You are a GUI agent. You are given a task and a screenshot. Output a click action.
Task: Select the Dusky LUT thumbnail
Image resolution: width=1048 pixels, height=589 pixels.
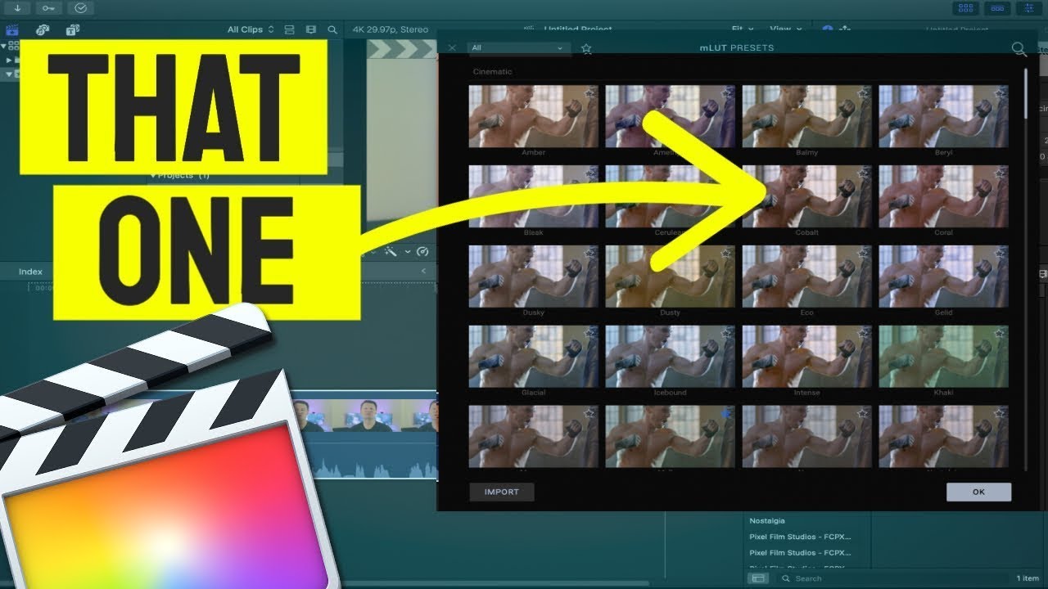point(533,277)
